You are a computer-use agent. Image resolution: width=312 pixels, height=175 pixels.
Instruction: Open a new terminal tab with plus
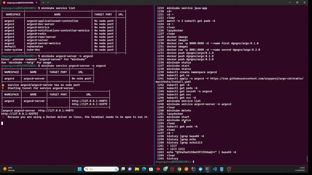pos(43,2)
